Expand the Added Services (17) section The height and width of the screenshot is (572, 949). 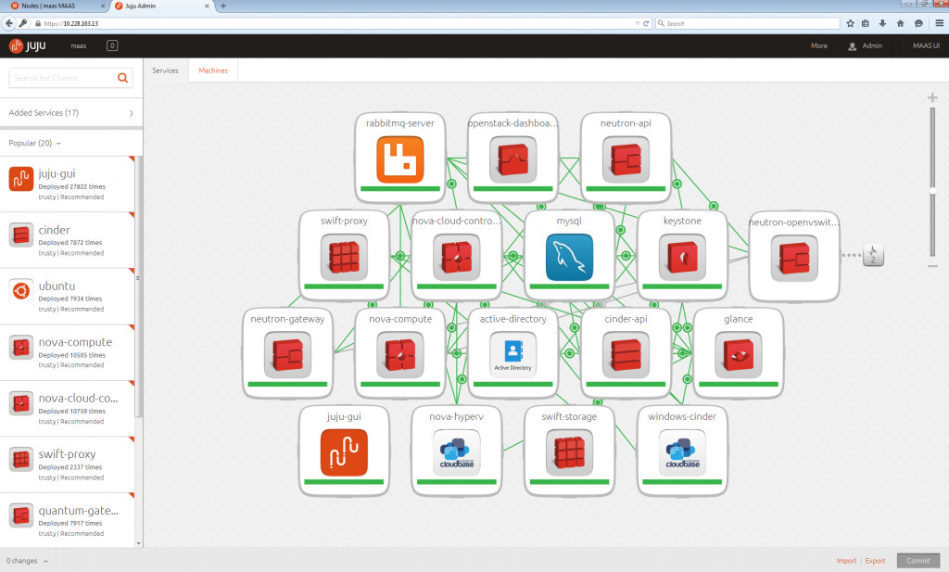70,113
